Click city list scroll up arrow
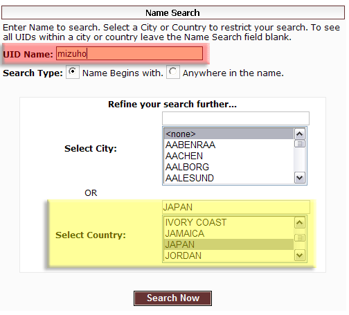Viewport: 349px width, 315px height. pyautogui.click(x=300, y=134)
